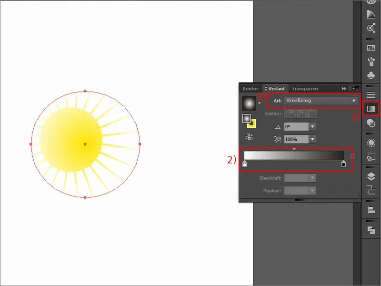Apply gradient along stroke option
The height and width of the screenshot is (286, 381).
click(301, 113)
